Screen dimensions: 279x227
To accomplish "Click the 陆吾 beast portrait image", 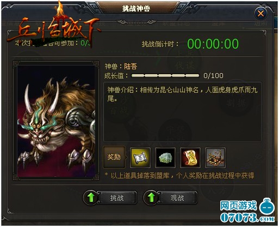I will pos(56,121).
